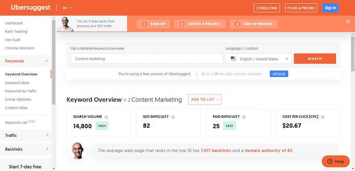Click the $20.67 CPC value

(292, 126)
